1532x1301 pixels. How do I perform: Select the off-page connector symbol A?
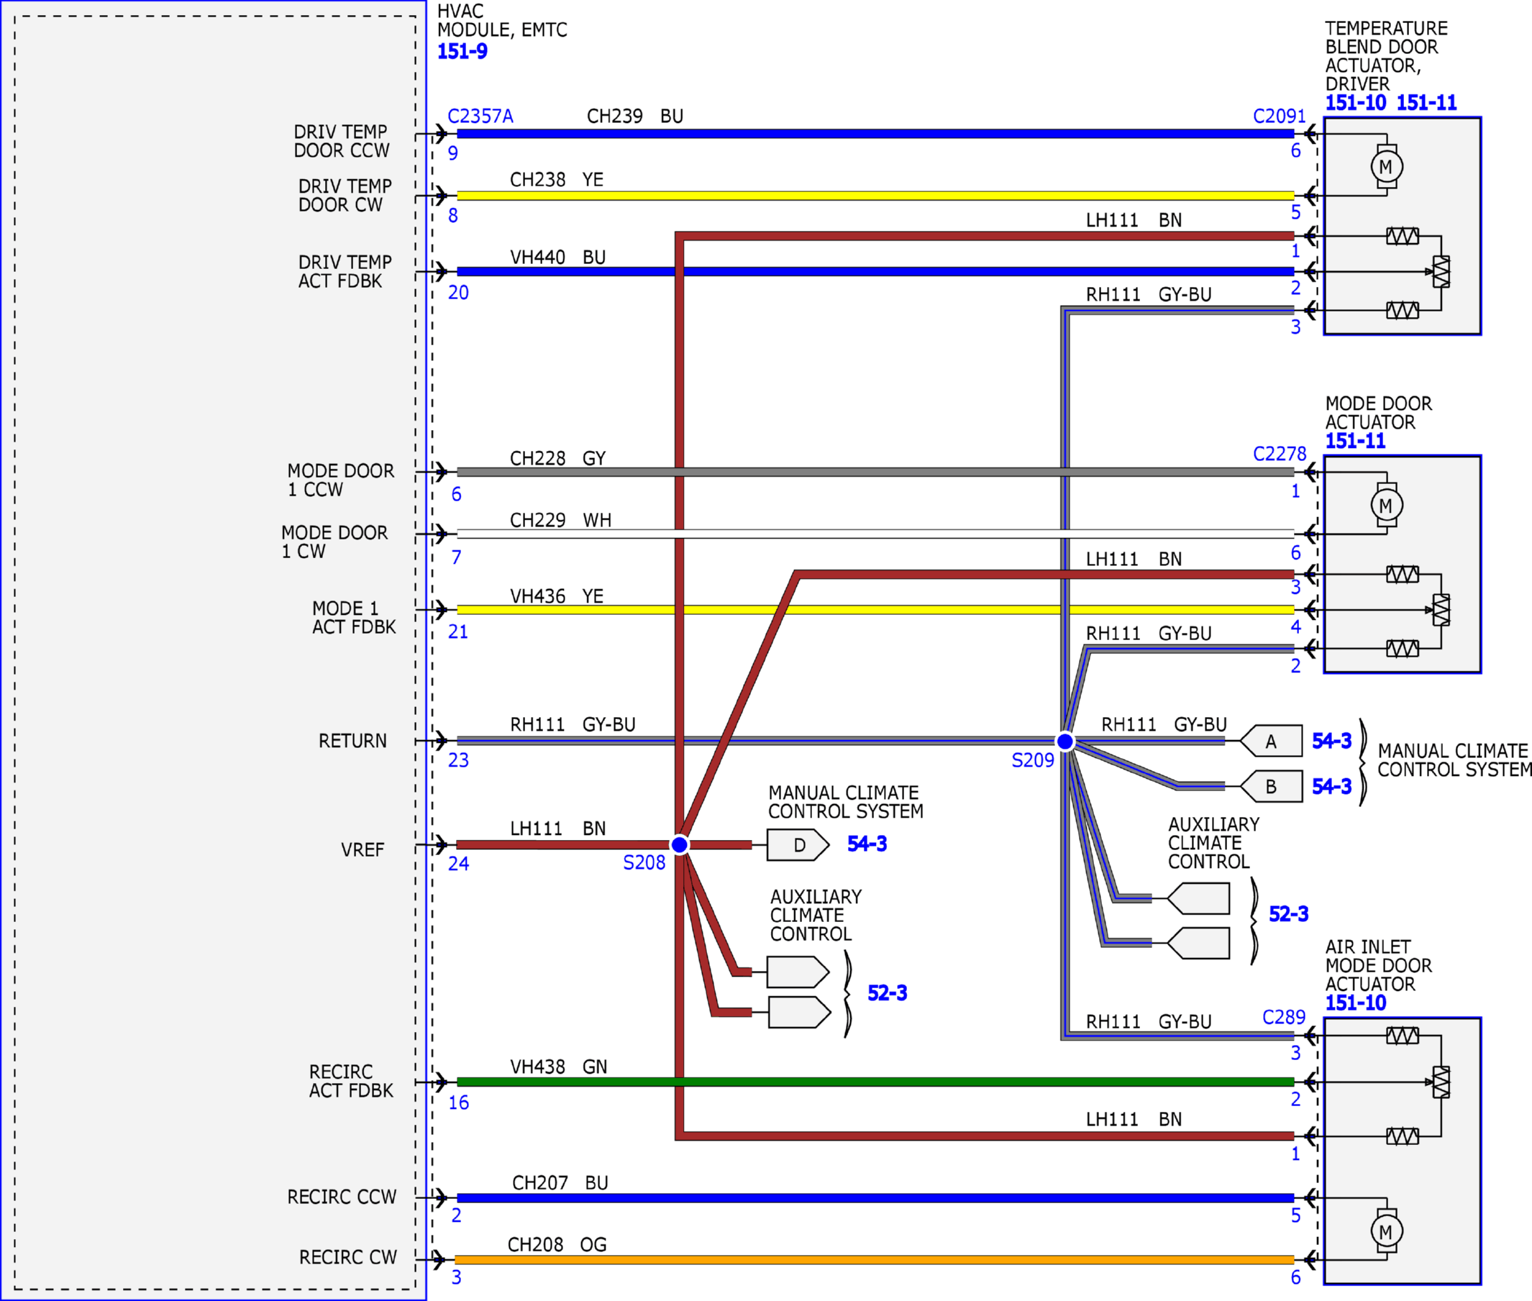[x=1272, y=741]
